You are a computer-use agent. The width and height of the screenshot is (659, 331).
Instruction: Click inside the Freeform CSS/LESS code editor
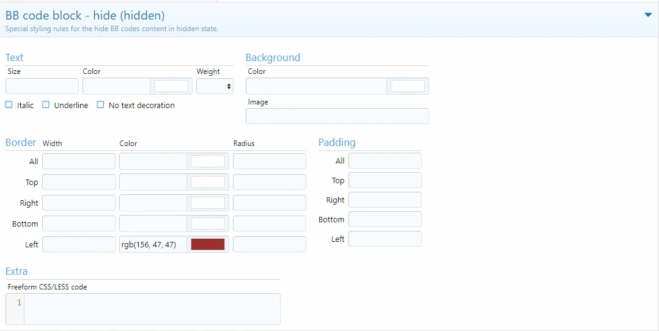click(152, 309)
